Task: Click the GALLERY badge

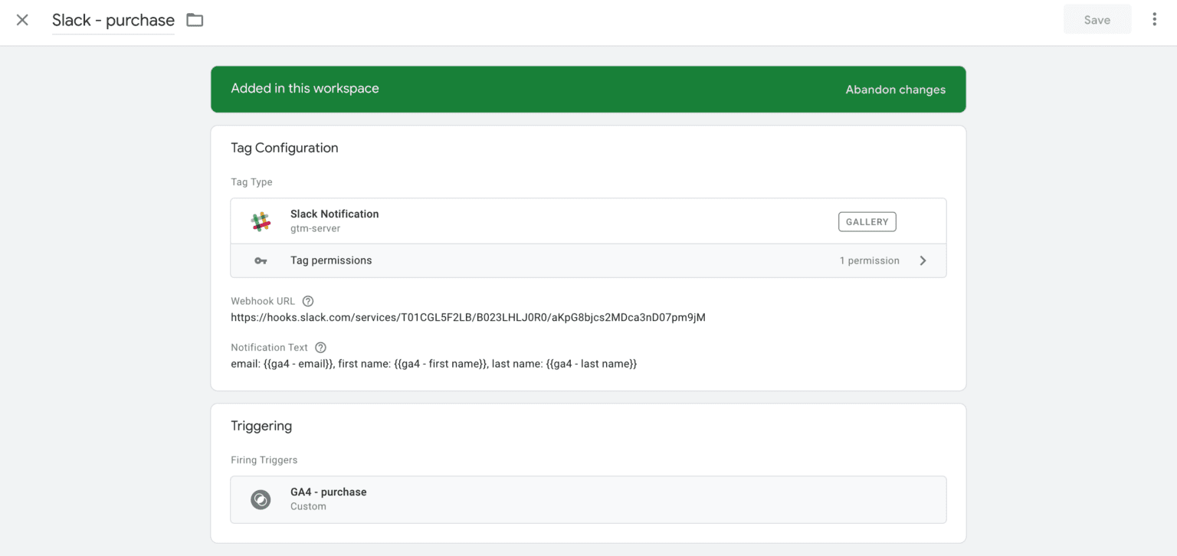Action: click(x=867, y=222)
